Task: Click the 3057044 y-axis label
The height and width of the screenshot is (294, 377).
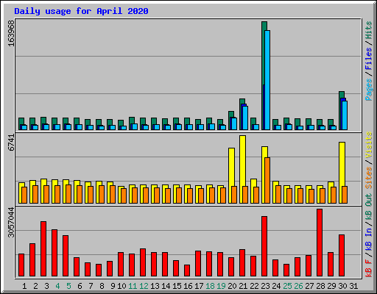Action: [x=11, y=223]
